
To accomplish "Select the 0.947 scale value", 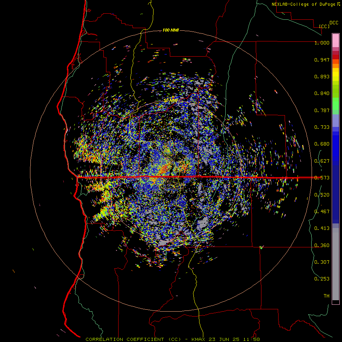I will 322,60.
